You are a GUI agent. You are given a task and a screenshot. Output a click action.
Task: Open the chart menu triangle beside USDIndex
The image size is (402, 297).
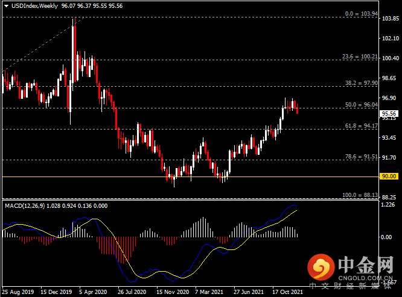click(7, 6)
